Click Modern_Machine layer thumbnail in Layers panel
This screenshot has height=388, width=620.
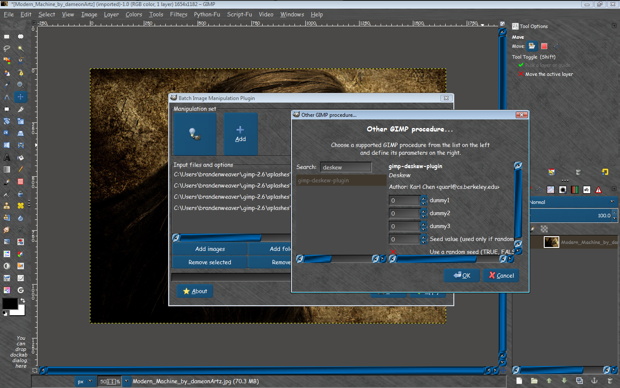[x=551, y=242]
